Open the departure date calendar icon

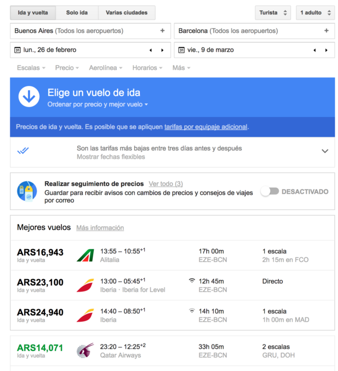tap(17, 50)
